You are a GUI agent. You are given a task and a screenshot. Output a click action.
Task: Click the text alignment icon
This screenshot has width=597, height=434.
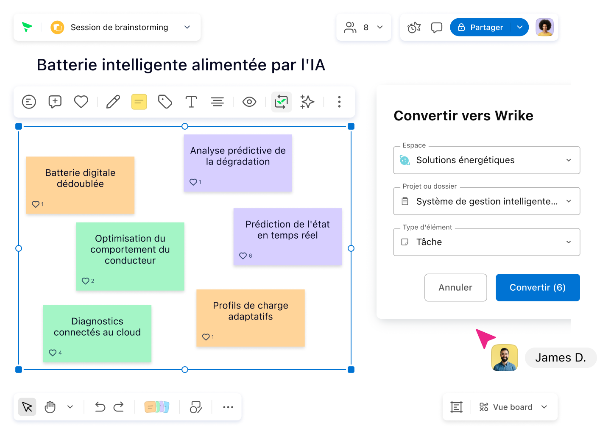(x=218, y=102)
